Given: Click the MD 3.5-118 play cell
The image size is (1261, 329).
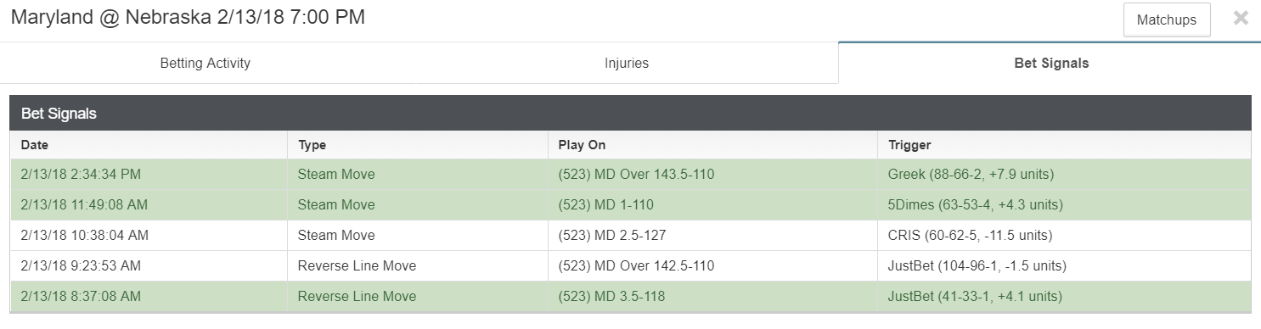Looking at the screenshot, I should pyautogui.click(x=712, y=297).
